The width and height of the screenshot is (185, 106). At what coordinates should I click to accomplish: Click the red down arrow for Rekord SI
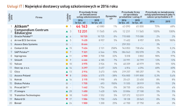(67, 99)
